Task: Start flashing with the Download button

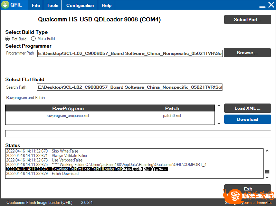Action: click(247, 119)
